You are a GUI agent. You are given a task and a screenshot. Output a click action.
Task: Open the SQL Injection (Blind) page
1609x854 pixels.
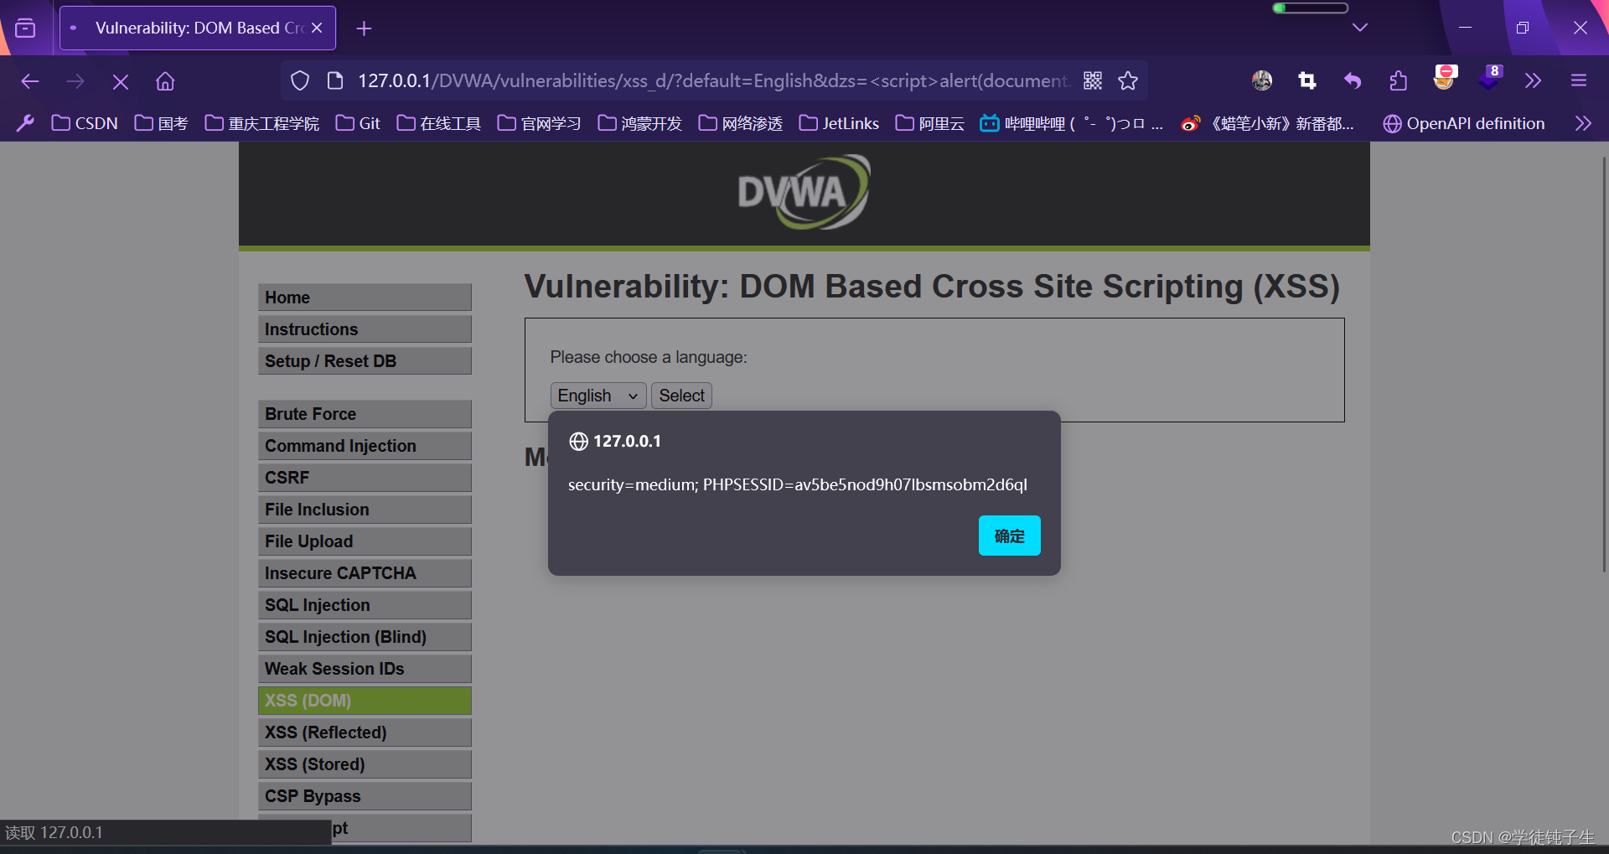[x=365, y=637]
